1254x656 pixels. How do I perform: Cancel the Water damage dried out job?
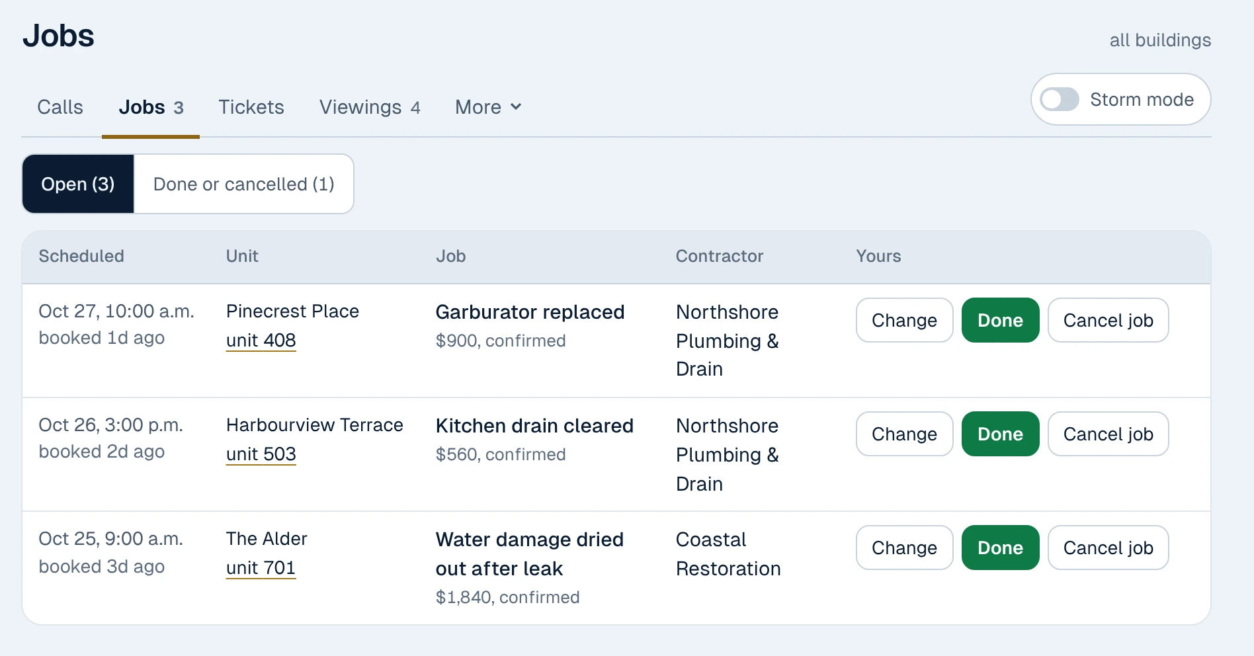(x=1108, y=548)
